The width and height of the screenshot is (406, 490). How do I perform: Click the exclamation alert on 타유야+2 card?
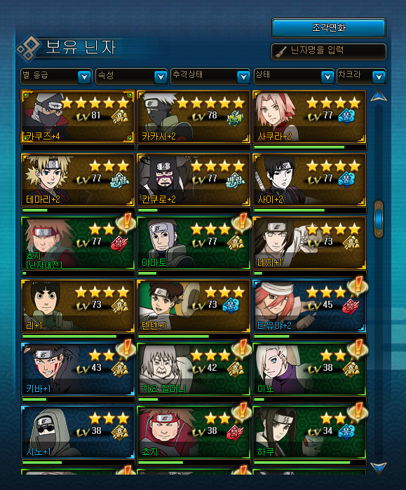click(357, 285)
